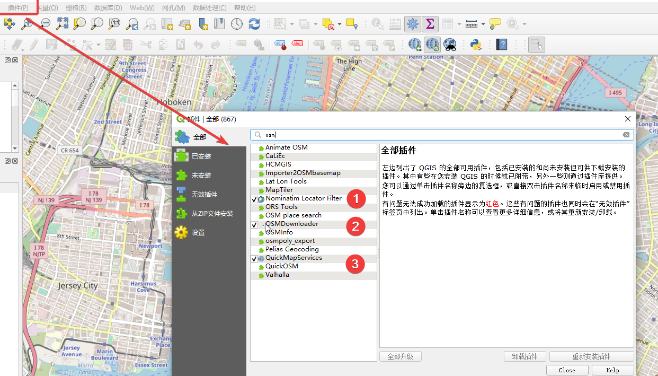Click the QuickMapServices add globe icon

point(415,45)
